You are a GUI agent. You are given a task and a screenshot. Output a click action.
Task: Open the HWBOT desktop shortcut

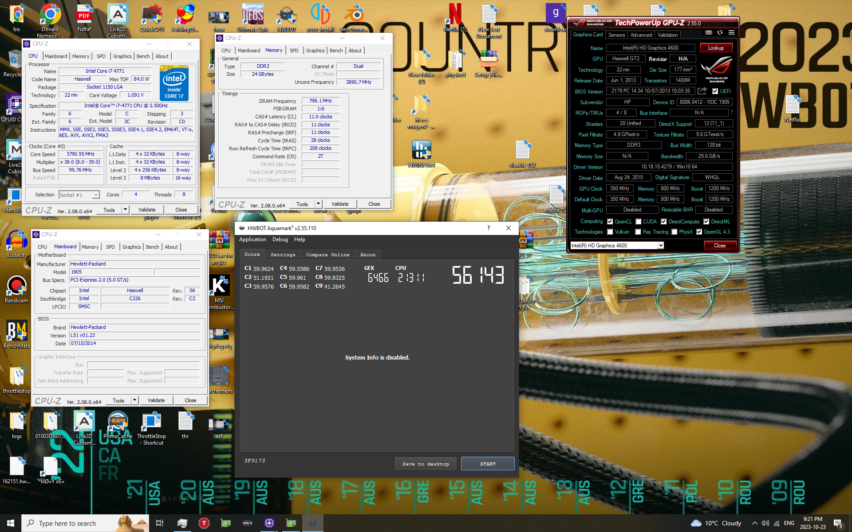tap(286, 18)
